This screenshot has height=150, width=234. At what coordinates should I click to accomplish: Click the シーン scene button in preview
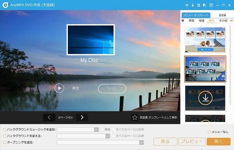coord(112,88)
